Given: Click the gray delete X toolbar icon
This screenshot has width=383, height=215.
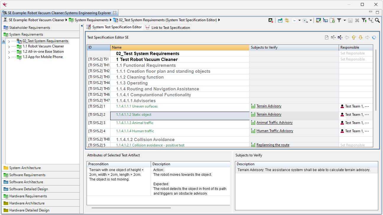Looking at the screenshot, I should [x=357, y=20].
